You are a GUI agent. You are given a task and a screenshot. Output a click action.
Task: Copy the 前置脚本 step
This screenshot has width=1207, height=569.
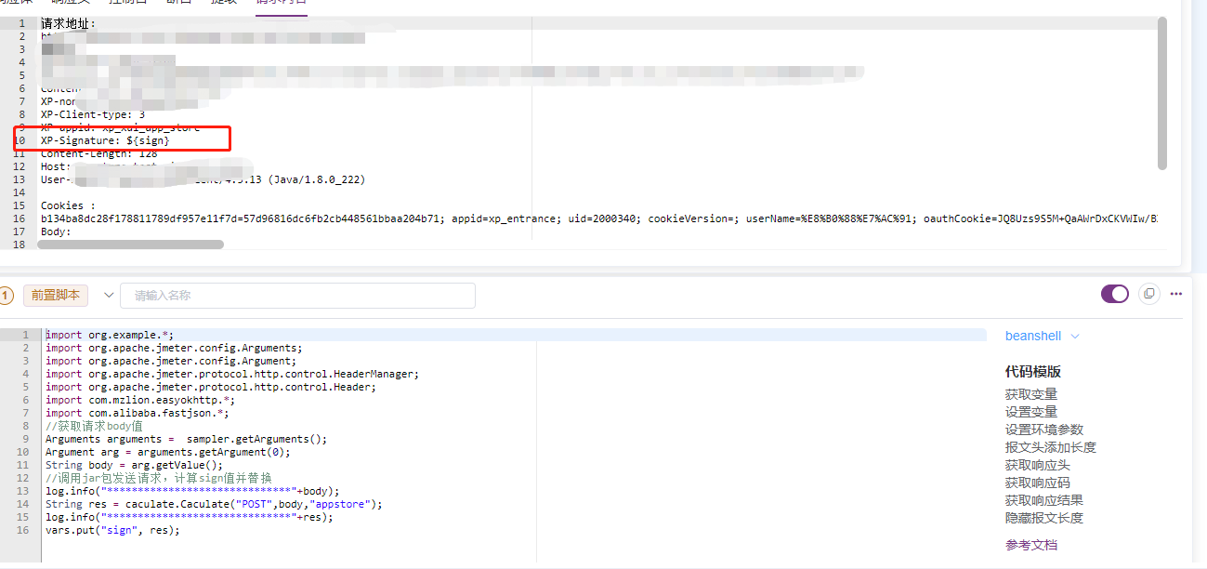(x=1149, y=294)
